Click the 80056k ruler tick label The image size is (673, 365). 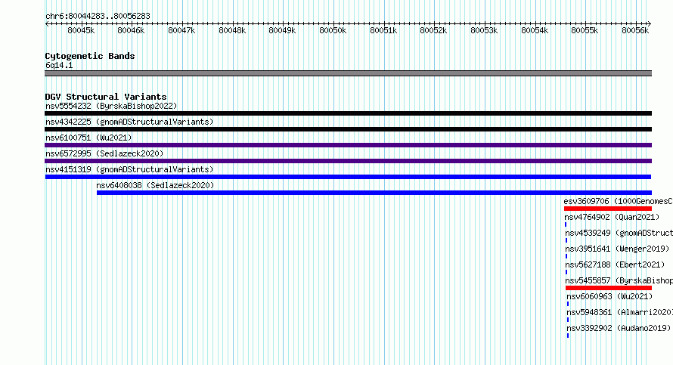pos(635,30)
